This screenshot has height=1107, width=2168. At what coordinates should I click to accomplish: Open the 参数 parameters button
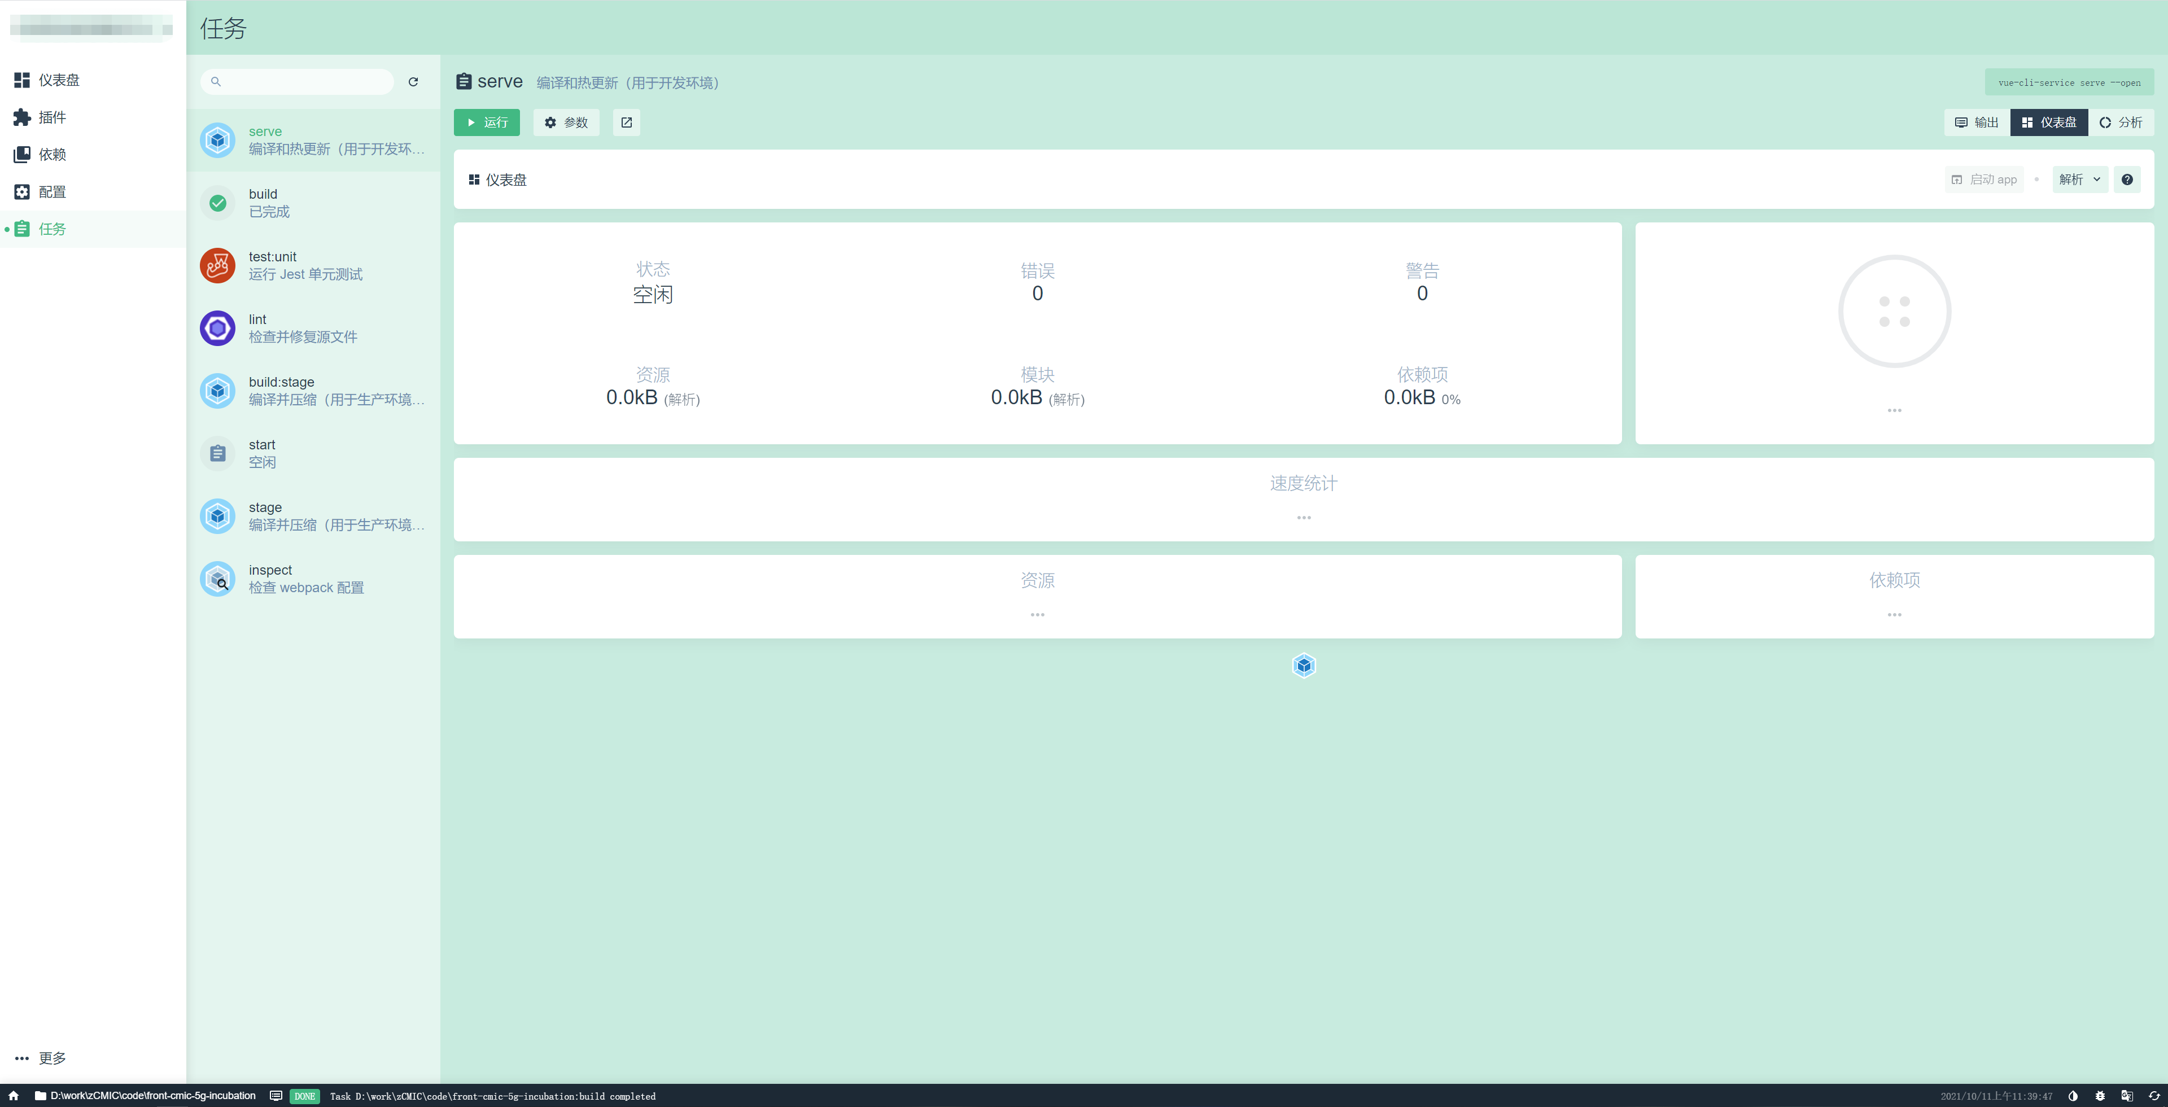tap(566, 122)
